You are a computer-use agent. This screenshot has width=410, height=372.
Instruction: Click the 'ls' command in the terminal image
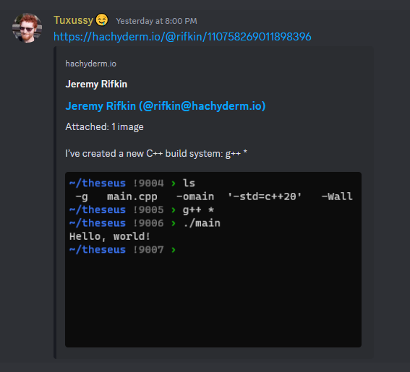(189, 183)
